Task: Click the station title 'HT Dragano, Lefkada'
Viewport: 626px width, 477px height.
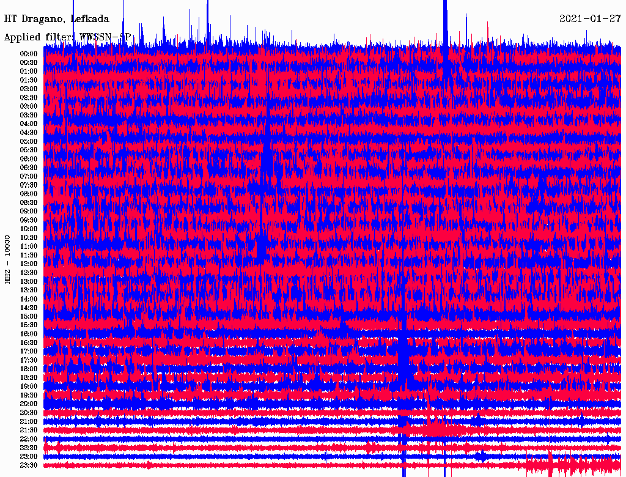Action: coord(56,19)
